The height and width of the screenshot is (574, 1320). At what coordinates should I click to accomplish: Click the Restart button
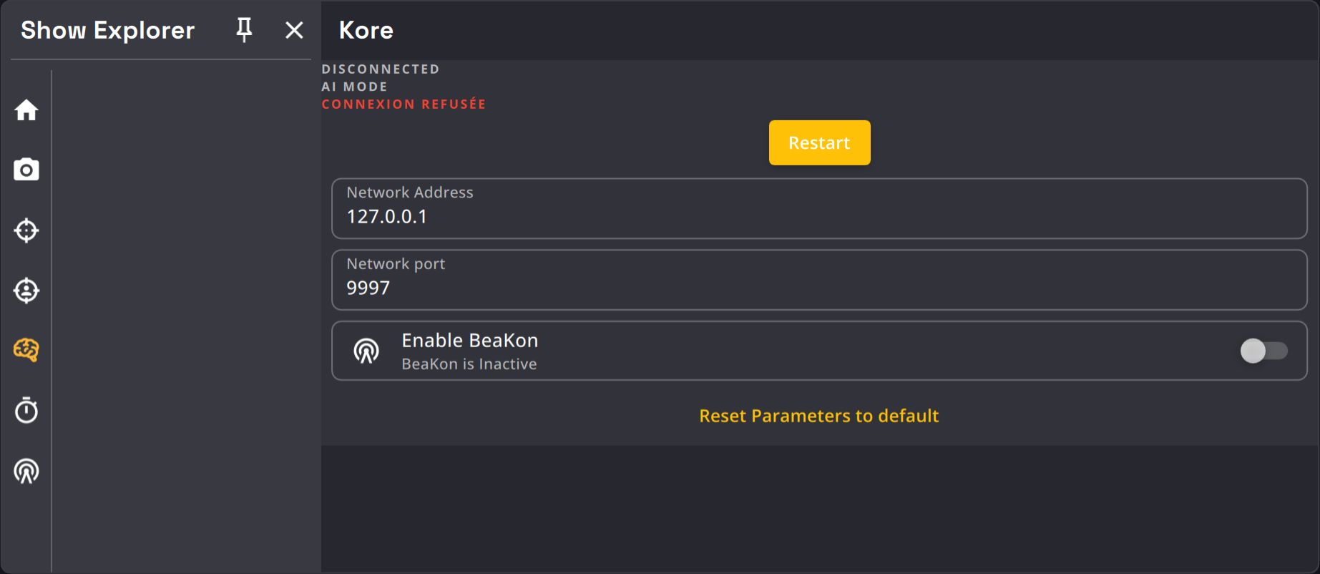tap(819, 142)
